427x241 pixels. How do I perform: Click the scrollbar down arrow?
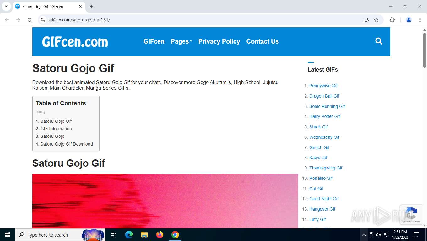(424, 225)
